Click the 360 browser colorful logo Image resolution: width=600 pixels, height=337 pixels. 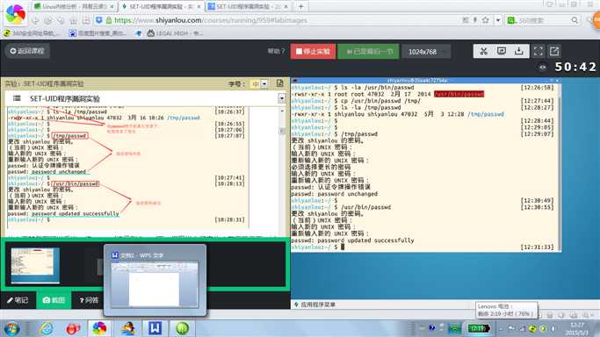click(15, 15)
